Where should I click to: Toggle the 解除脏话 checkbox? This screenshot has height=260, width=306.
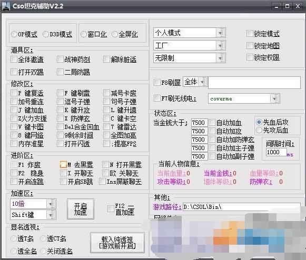pos(106,59)
